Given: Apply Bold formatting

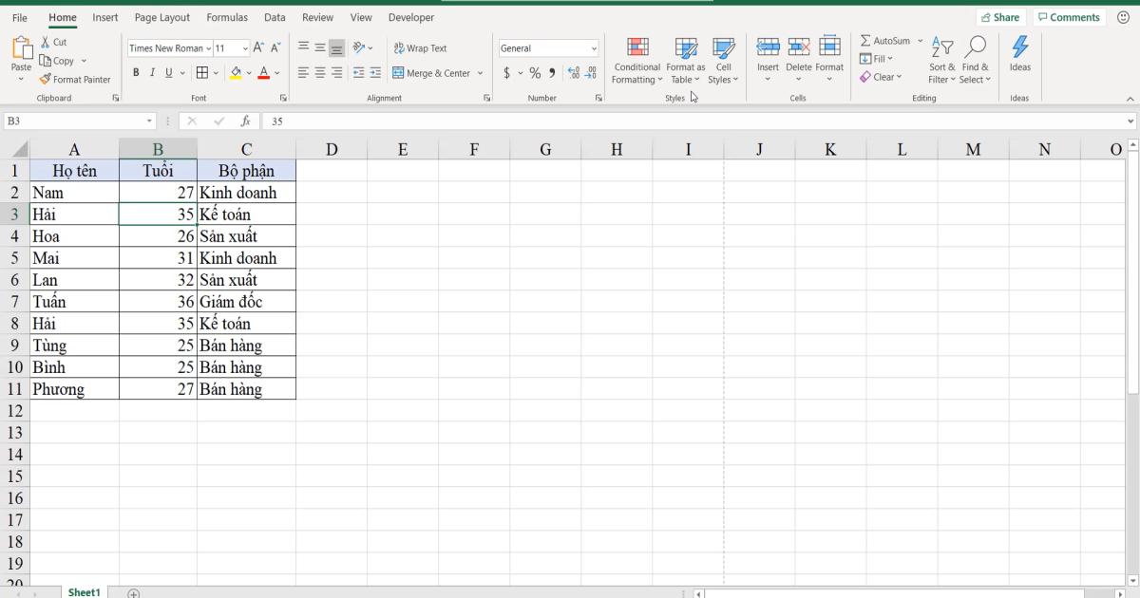Looking at the screenshot, I should click(137, 71).
